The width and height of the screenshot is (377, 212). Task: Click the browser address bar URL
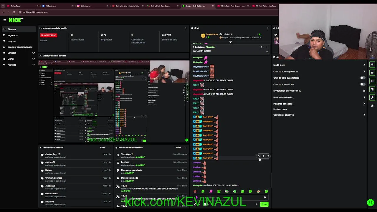(x=35, y=12)
